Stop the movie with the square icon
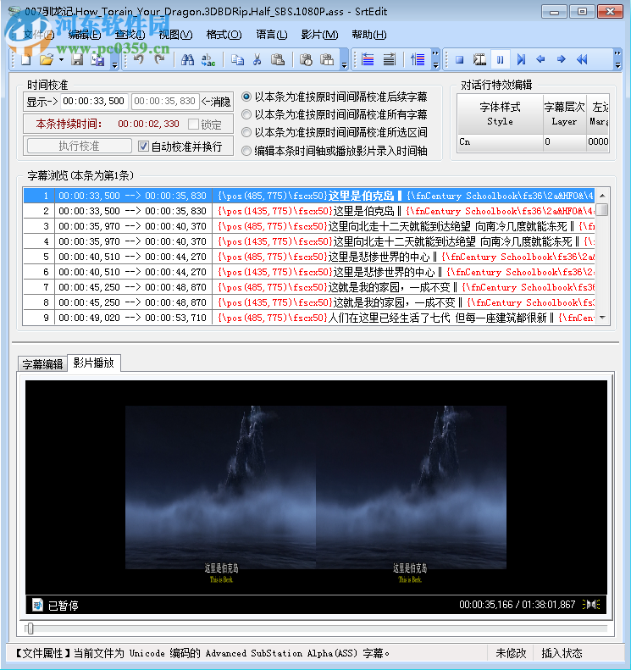631x670 pixels. [459, 59]
